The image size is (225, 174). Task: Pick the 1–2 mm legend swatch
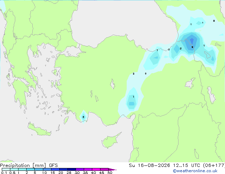(22, 169)
